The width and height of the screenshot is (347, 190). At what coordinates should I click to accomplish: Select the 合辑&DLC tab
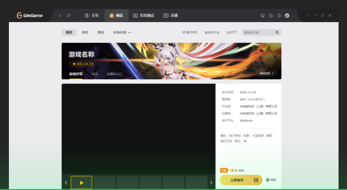click(114, 74)
